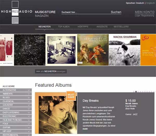156x136 pixels.
Task: Jump to last featured album slide dot
Action: 154,92
